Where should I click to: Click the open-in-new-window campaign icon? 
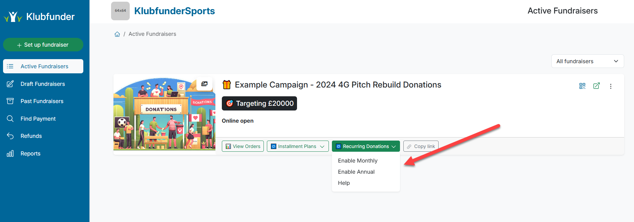pyautogui.click(x=596, y=86)
